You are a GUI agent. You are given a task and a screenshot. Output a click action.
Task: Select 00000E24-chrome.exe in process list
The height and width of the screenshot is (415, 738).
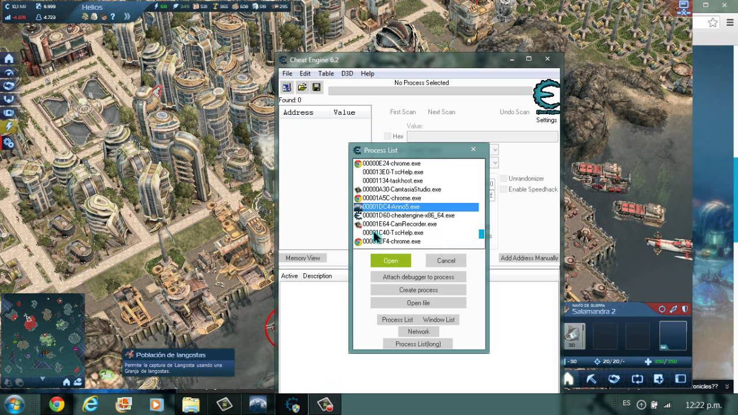(416, 164)
